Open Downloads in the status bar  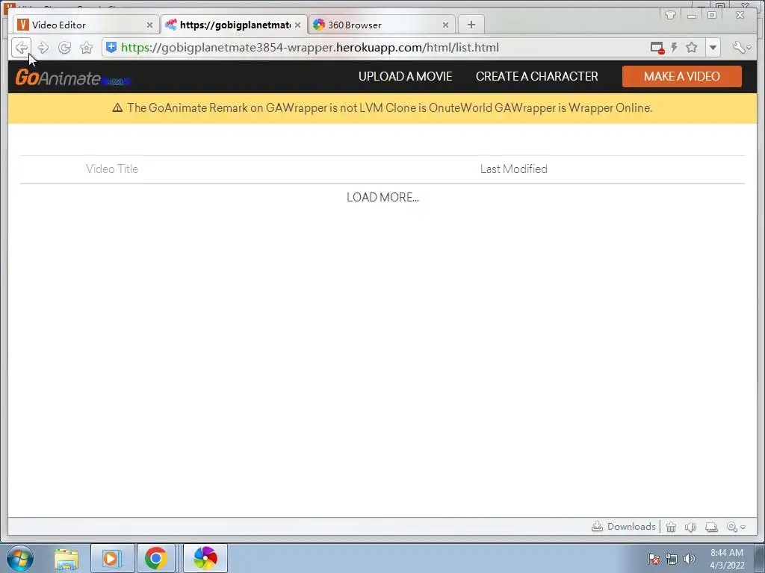tap(624, 527)
